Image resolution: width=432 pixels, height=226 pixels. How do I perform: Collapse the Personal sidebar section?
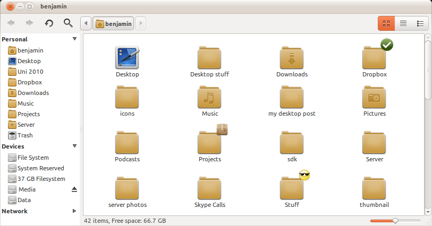pyautogui.click(x=74, y=39)
